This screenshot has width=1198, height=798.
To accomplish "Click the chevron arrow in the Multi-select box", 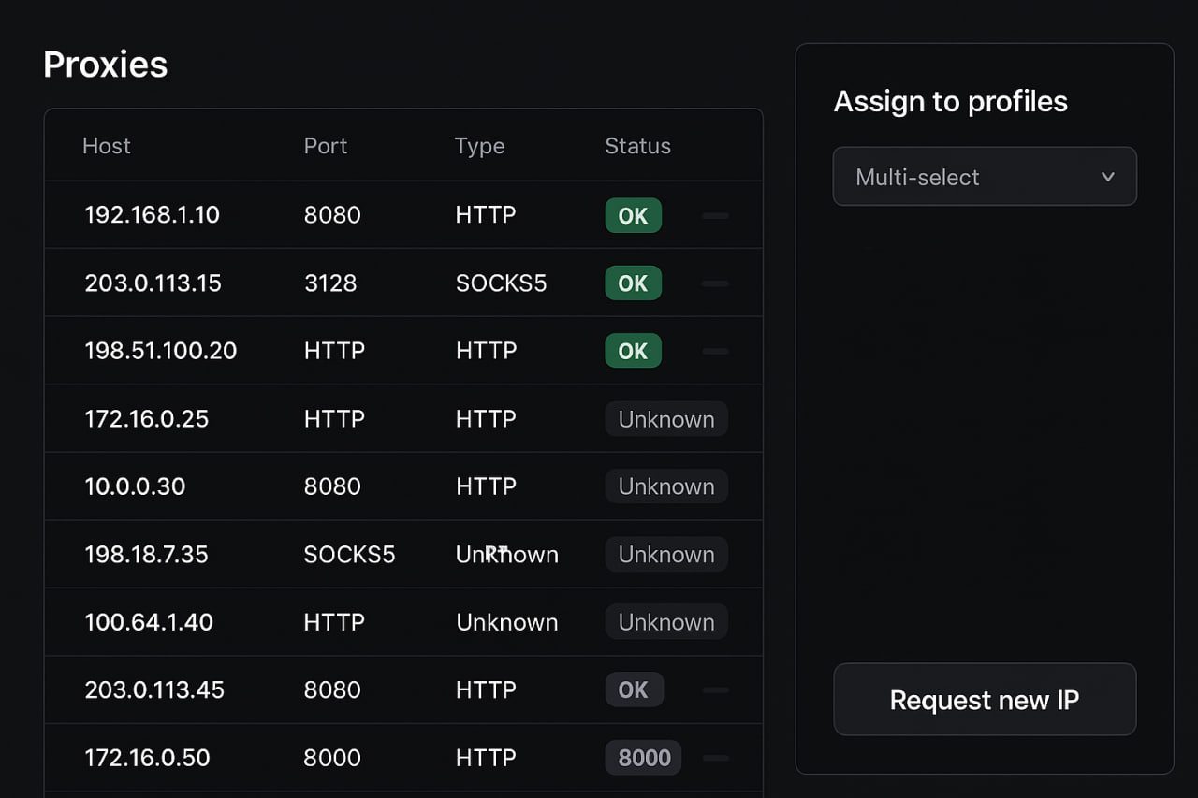I will (1108, 177).
